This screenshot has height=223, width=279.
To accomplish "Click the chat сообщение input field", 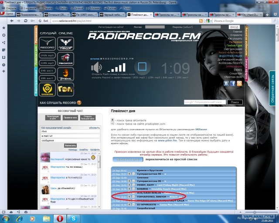I will [70, 141].
